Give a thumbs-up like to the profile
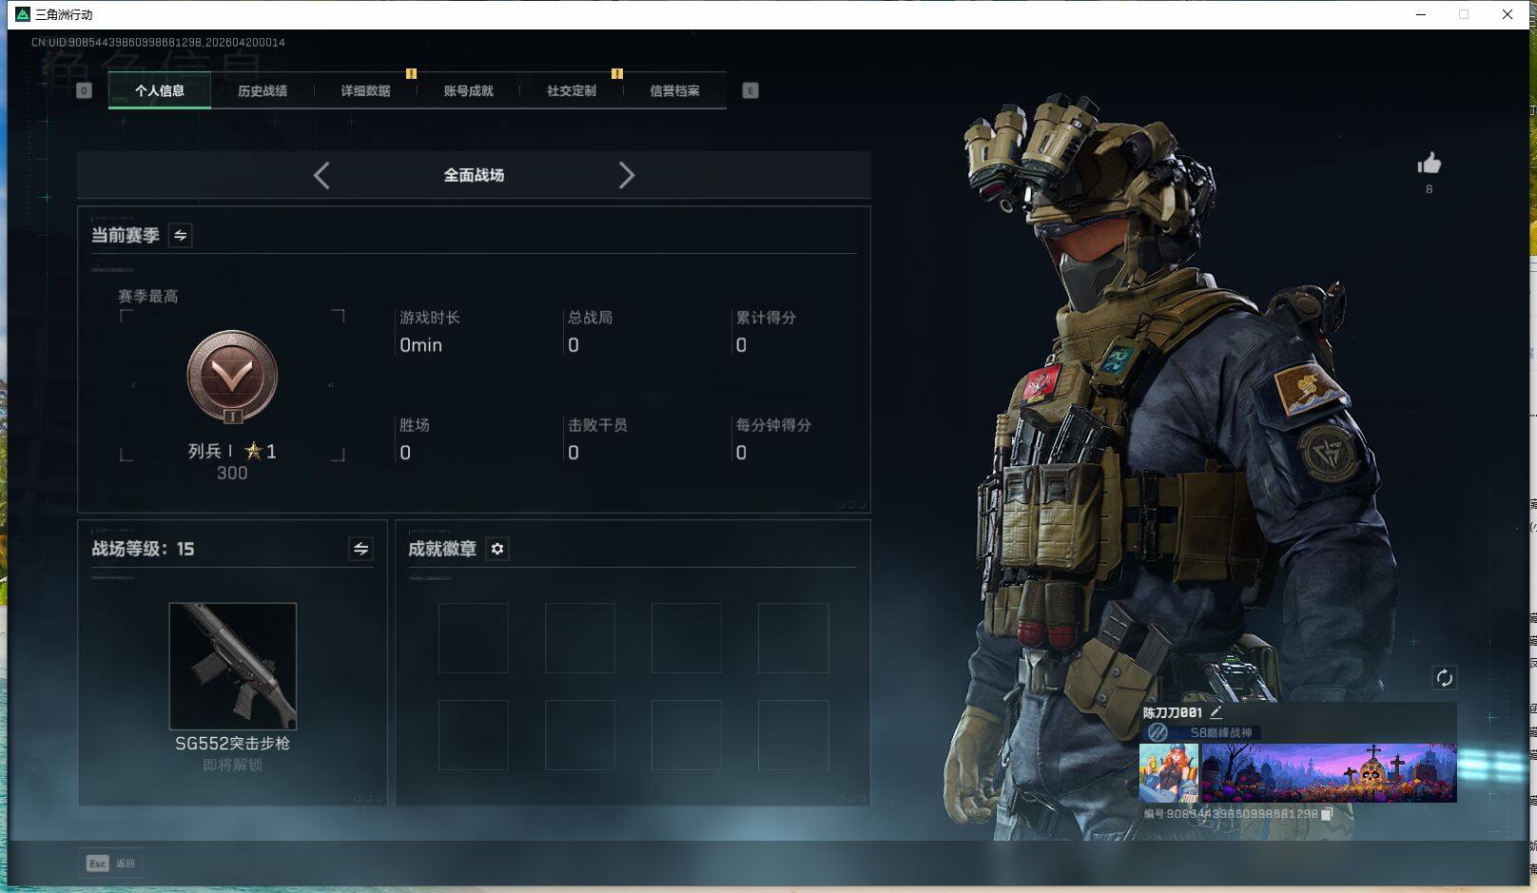This screenshot has width=1537, height=893. [1429, 164]
